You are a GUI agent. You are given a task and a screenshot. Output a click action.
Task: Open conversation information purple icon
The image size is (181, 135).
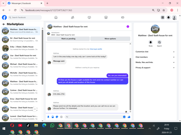pos(128,27)
